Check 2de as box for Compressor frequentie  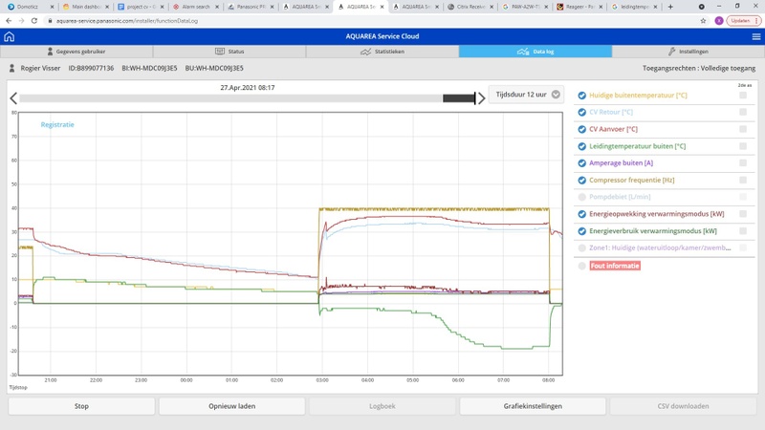click(x=743, y=180)
